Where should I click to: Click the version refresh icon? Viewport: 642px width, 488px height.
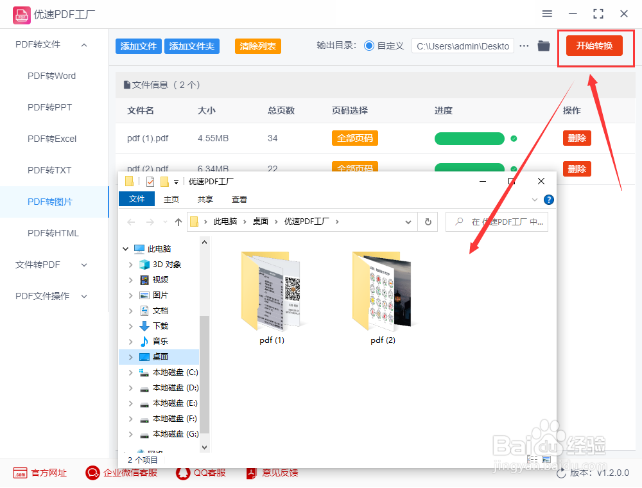(561, 473)
